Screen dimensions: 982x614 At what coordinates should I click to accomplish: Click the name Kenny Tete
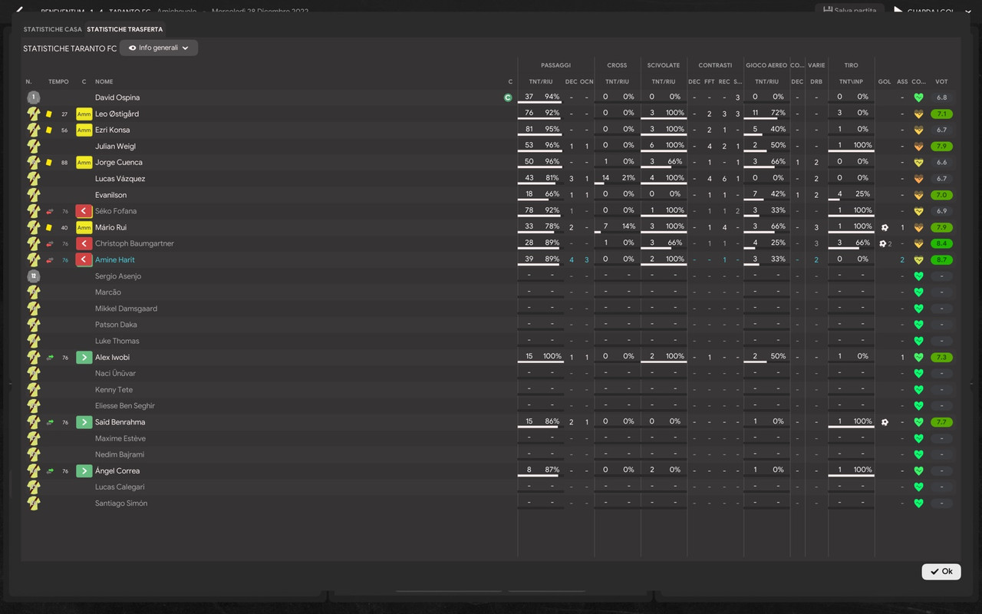(114, 389)
